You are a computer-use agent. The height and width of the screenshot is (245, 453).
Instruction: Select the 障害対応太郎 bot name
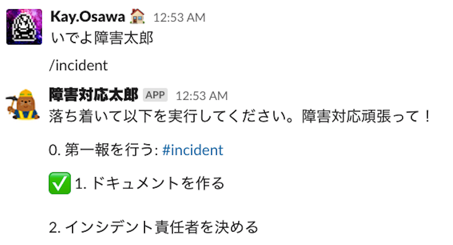(94, 95)
